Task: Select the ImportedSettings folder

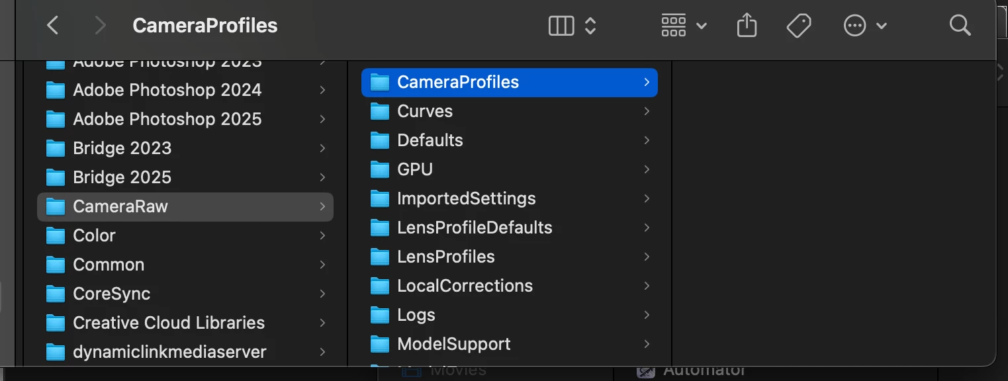Action: (x=466, y=198)
